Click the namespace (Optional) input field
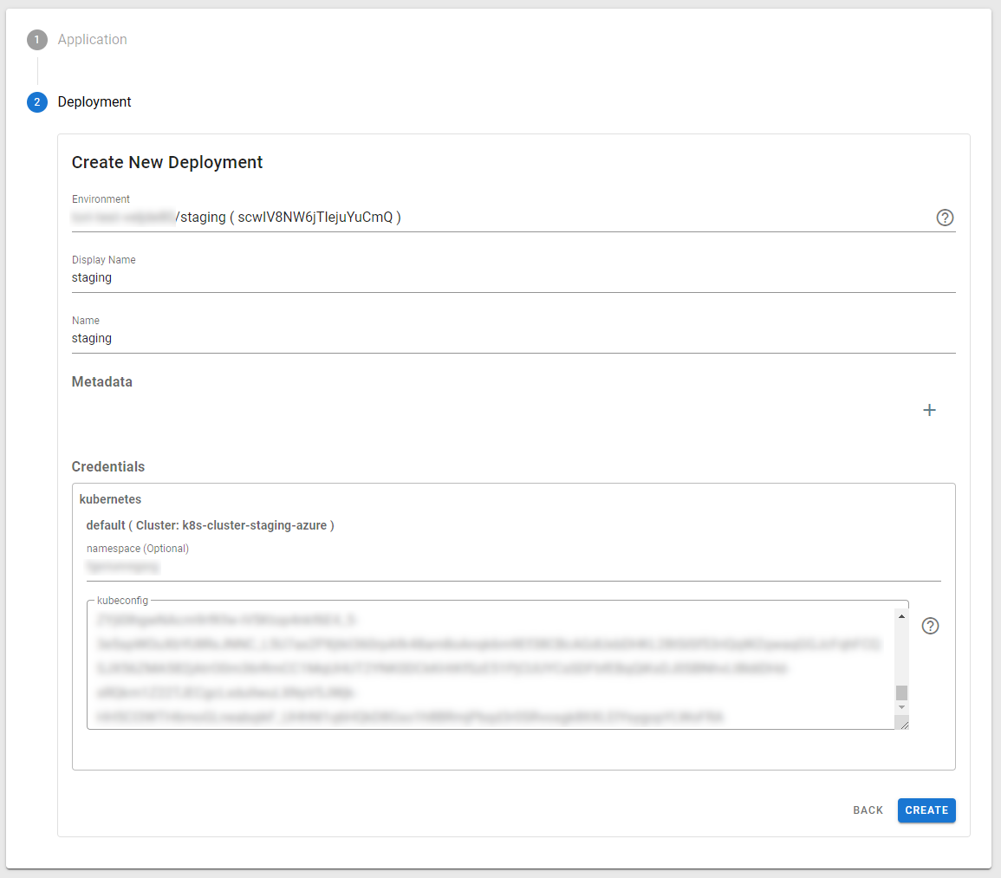The height and width of the screenshot is (878, 1001). [513, 567]
